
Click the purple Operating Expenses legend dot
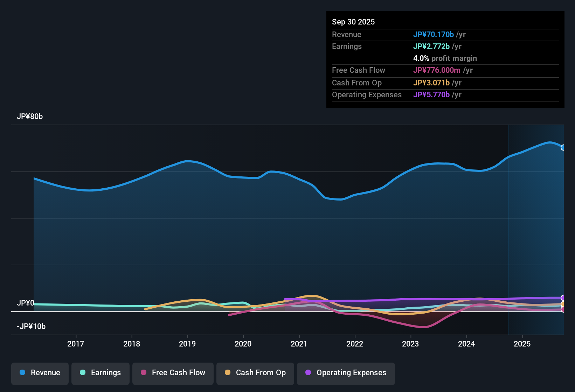tap(308, 373)
